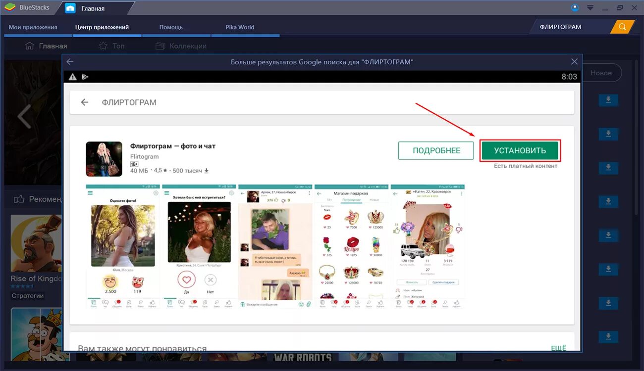
Task: Open Флиртограм — фото и чат title
Action: tap(173, 146)
